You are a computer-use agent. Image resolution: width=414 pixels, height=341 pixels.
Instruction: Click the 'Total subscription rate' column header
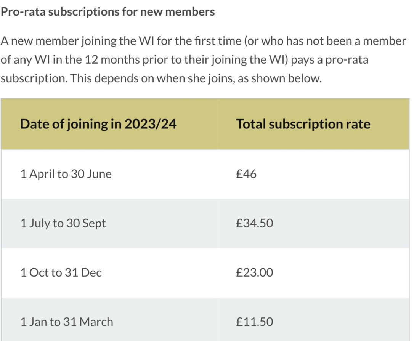point(303,124)
